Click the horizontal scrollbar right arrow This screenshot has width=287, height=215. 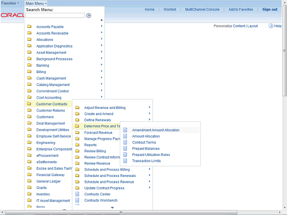coord(280,212)
